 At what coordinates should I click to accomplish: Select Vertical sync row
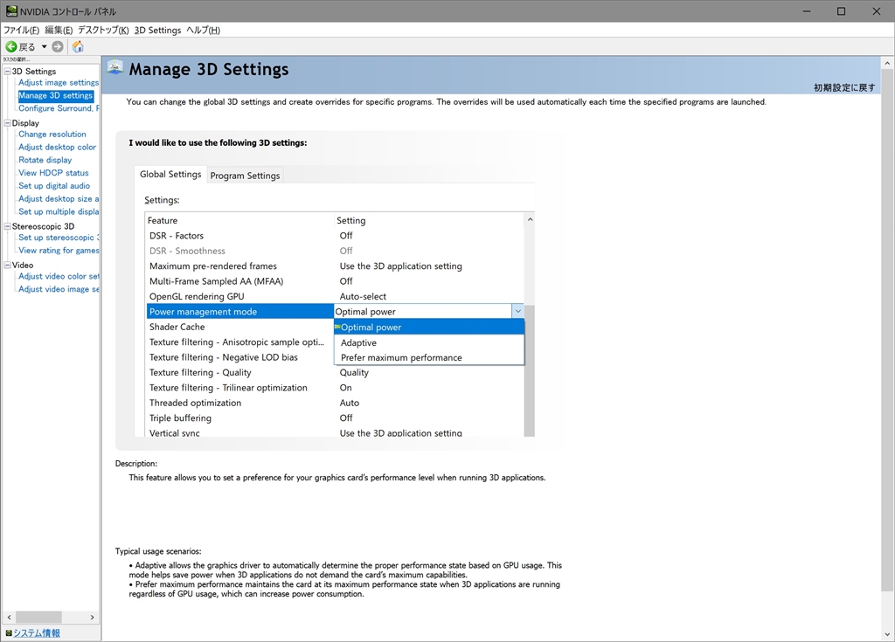coord(335,432)
